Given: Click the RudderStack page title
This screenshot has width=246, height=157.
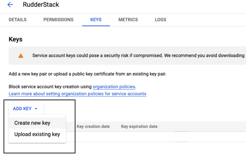Looking at the screenshot, I should (41, 4).
